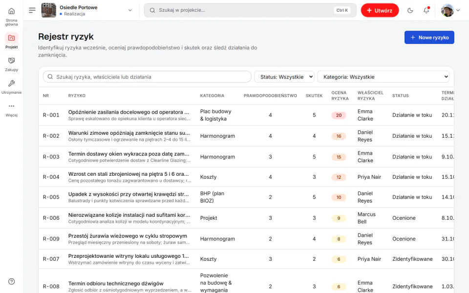The image size is (469, 293).
Task: Open the Utrzymanie wrench icon
Action: [11, 83]
